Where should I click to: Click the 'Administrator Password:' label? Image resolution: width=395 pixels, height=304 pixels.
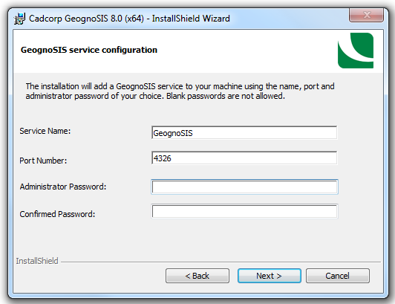[63, 187]
